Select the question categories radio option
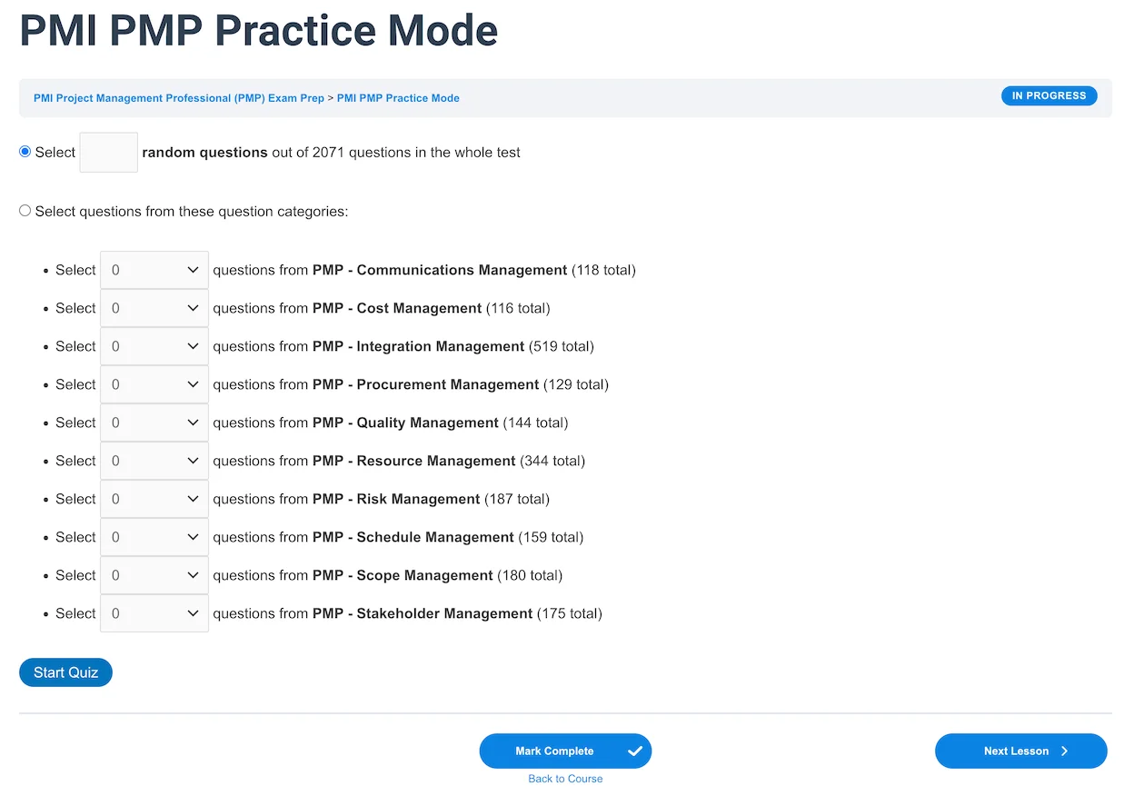This screenshot has width=1134, height=806. 25,211
